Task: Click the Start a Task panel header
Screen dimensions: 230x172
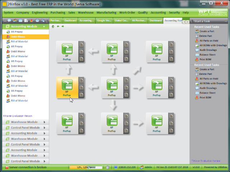Action: click(x=202, y=21)
